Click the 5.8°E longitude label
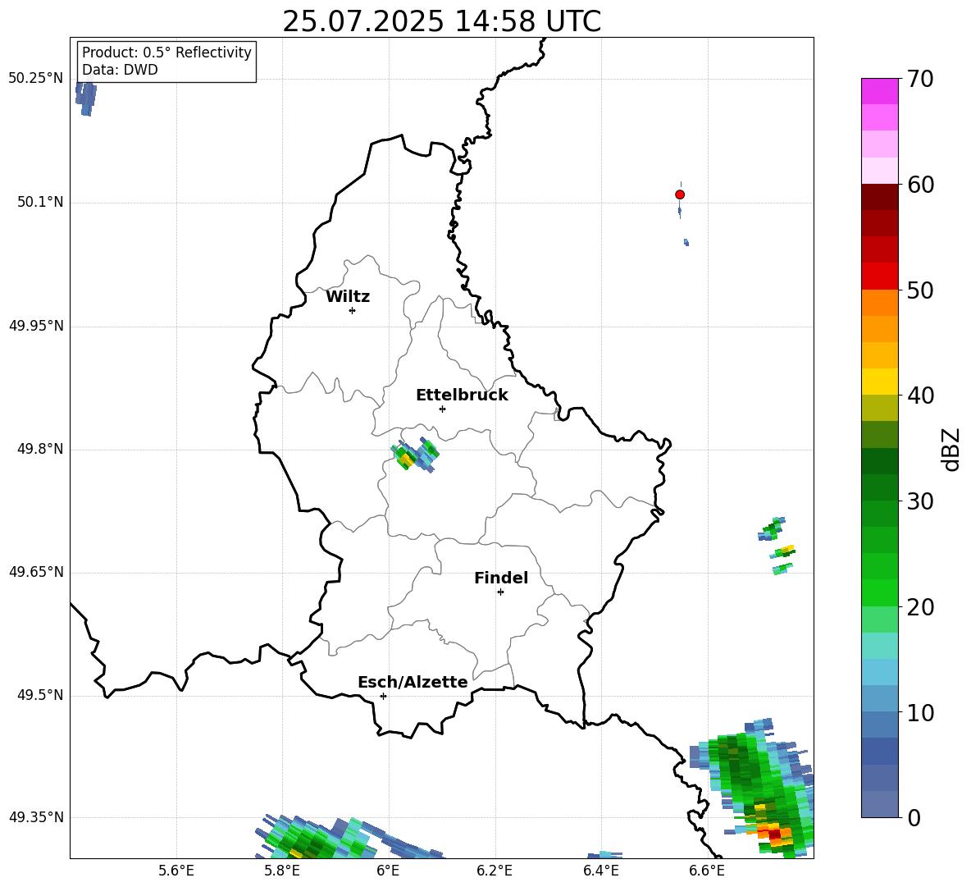This screenshot has width=971, height=887. tap(282, 871)
